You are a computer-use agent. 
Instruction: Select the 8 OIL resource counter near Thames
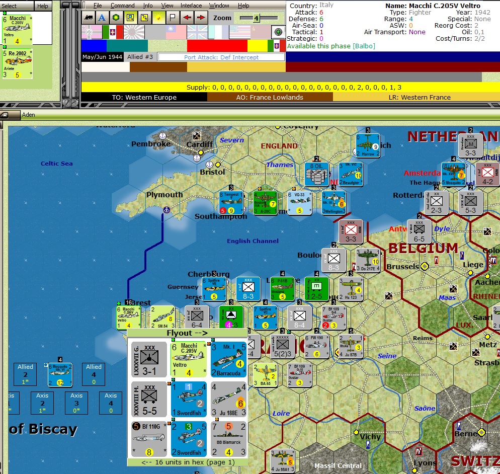tap(316, 174)
